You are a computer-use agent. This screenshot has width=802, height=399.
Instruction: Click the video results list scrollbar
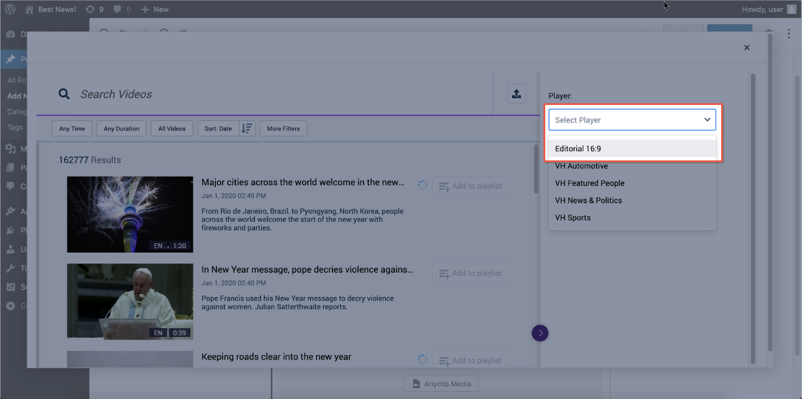[536, 169]
